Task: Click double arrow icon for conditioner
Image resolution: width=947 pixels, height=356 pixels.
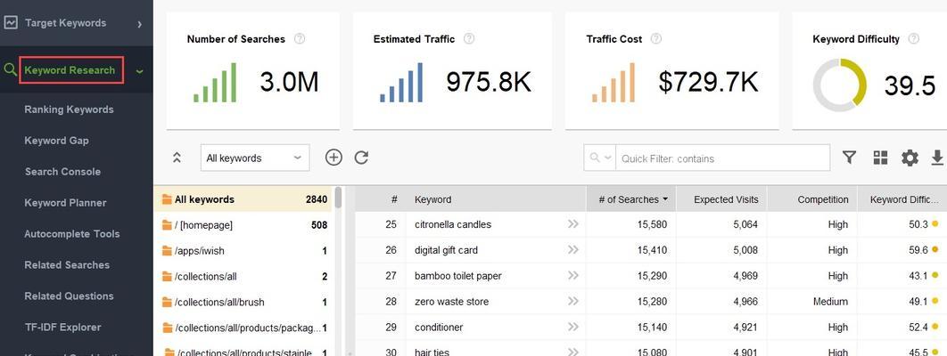Action: pyautogui.click(x=572, y=328)
